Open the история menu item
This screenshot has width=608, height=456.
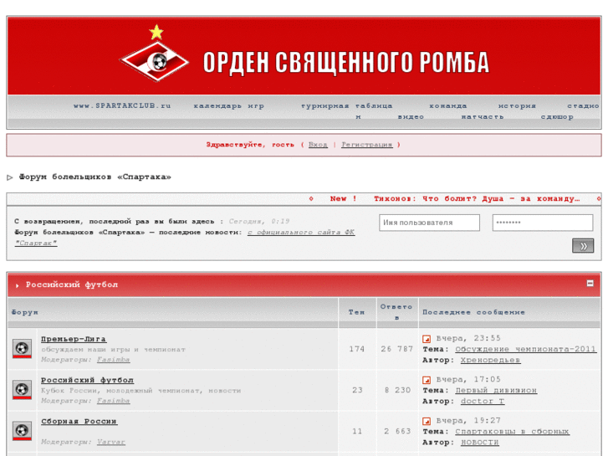[x=517, y=105]
